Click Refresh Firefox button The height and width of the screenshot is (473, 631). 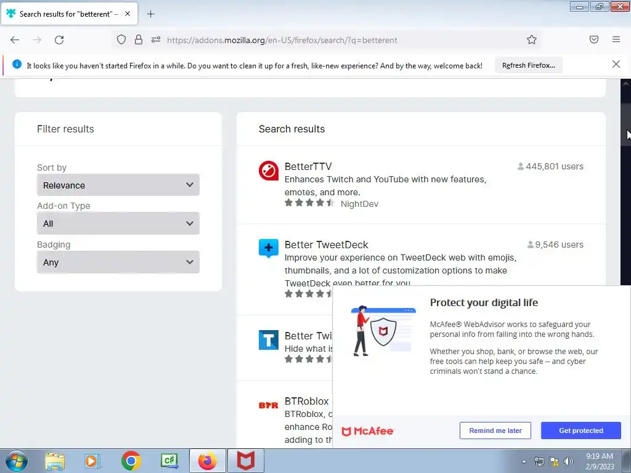528,65
